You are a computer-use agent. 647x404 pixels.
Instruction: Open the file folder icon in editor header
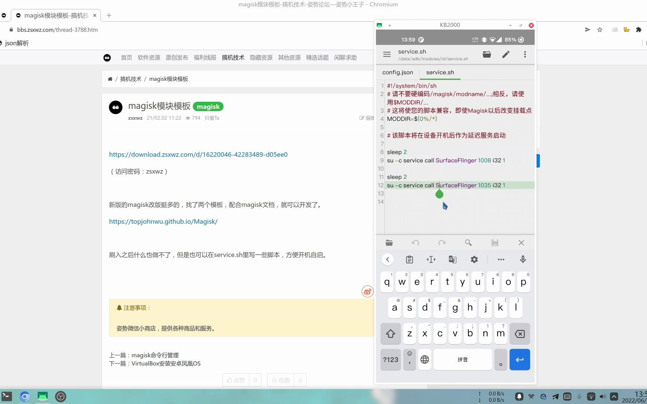(487, 55)
